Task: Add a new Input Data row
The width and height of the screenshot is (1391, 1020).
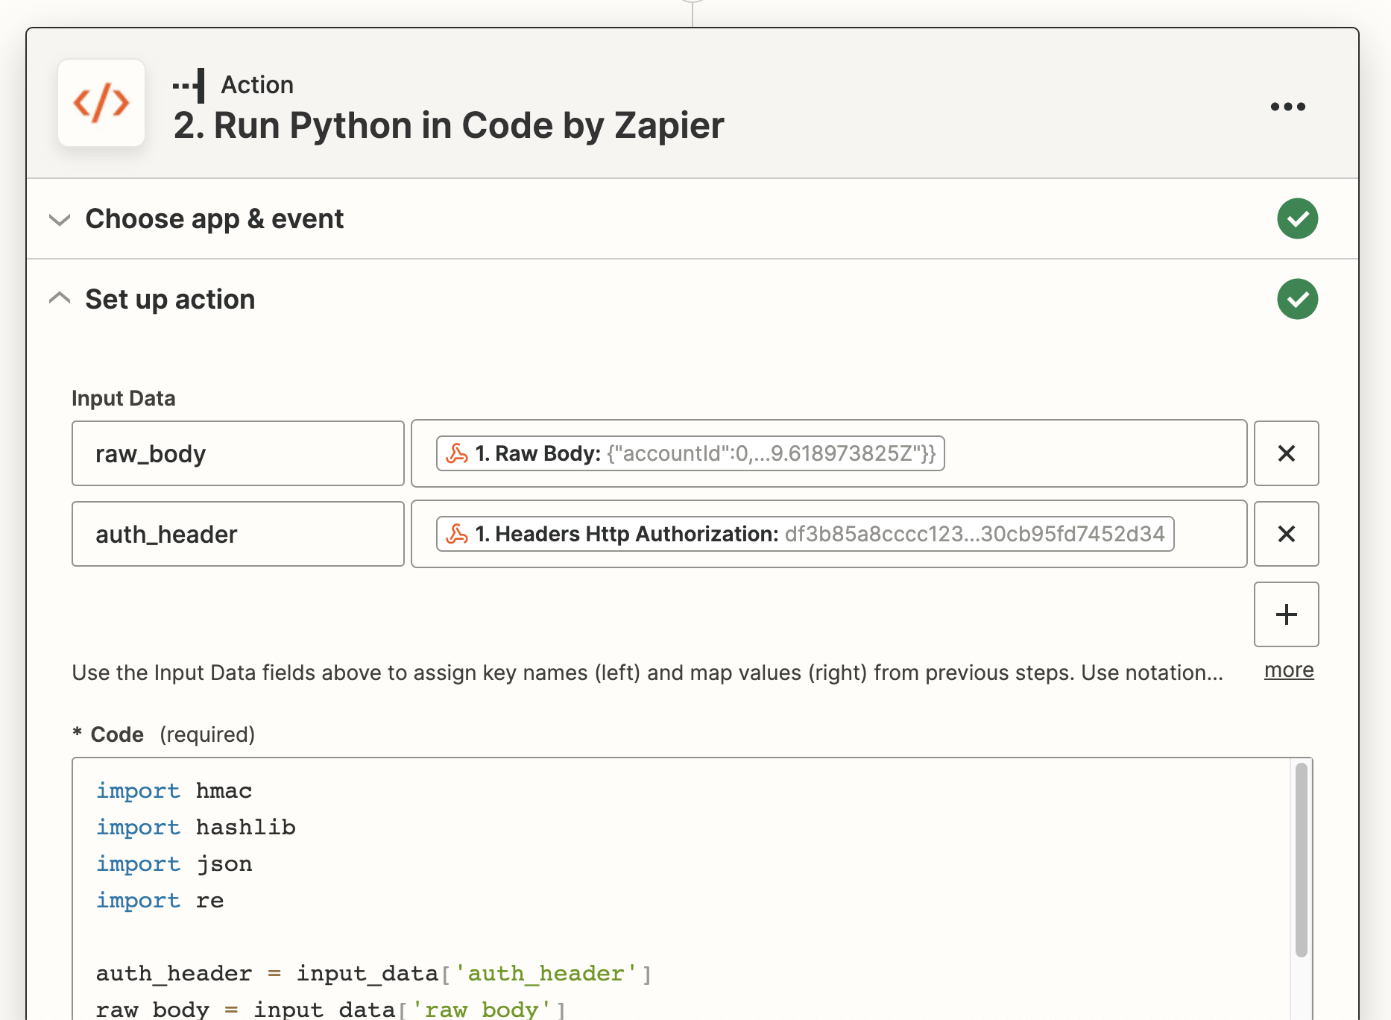Action: 1286,614
